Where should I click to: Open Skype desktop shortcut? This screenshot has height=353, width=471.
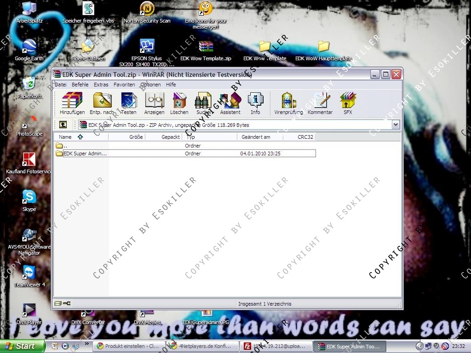[x=29, y=201]
